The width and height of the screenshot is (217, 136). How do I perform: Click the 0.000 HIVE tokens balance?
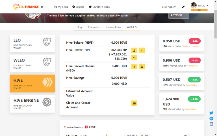point(119,42)
